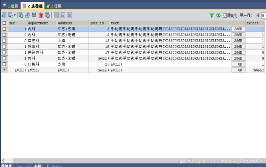Image resolution: width=266 pixels, height=167 pixels.
Task: Click the expert column header
Action: [x=255, y=23]
